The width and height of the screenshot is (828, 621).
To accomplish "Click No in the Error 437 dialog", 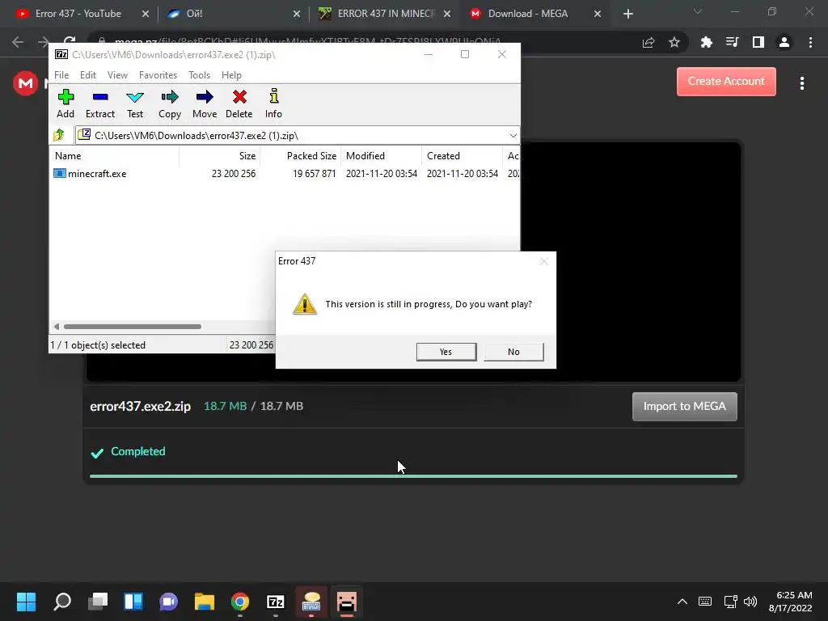I will pyautogui.click(x=513, y=352).
